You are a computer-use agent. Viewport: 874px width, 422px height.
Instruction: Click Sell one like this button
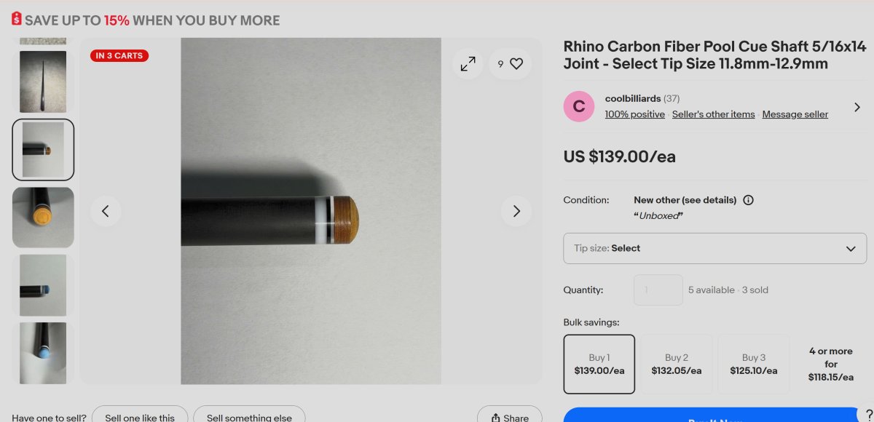pyautogui.click(x=140, y=417)
